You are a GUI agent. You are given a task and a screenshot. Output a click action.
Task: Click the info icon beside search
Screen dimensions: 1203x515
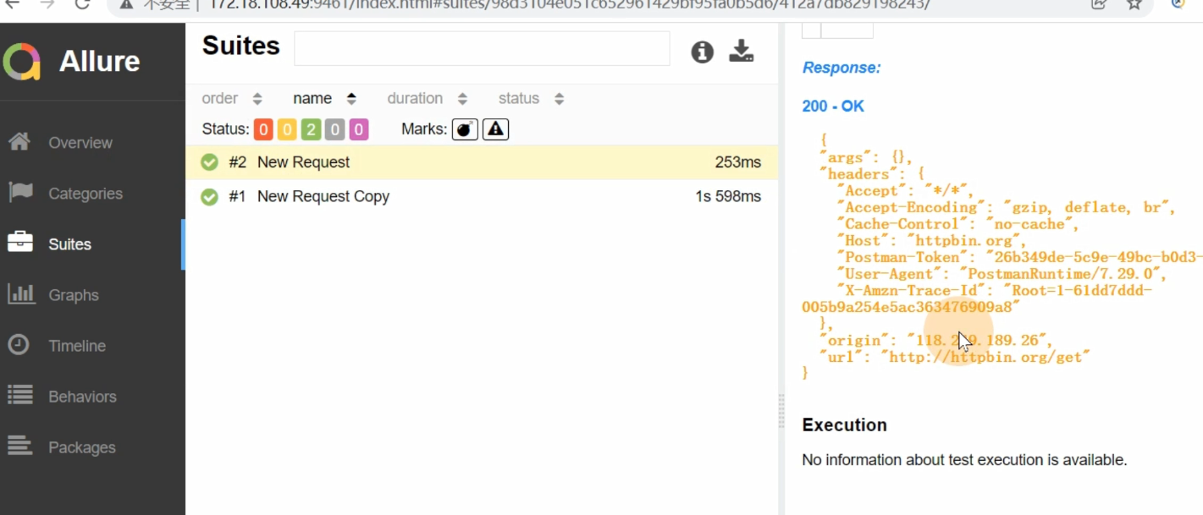pyautogui.click(x=702, y=52)
